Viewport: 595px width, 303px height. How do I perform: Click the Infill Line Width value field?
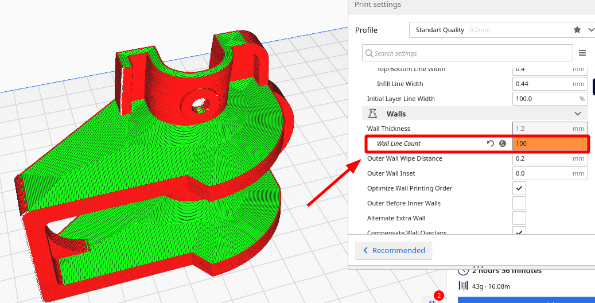550,84
